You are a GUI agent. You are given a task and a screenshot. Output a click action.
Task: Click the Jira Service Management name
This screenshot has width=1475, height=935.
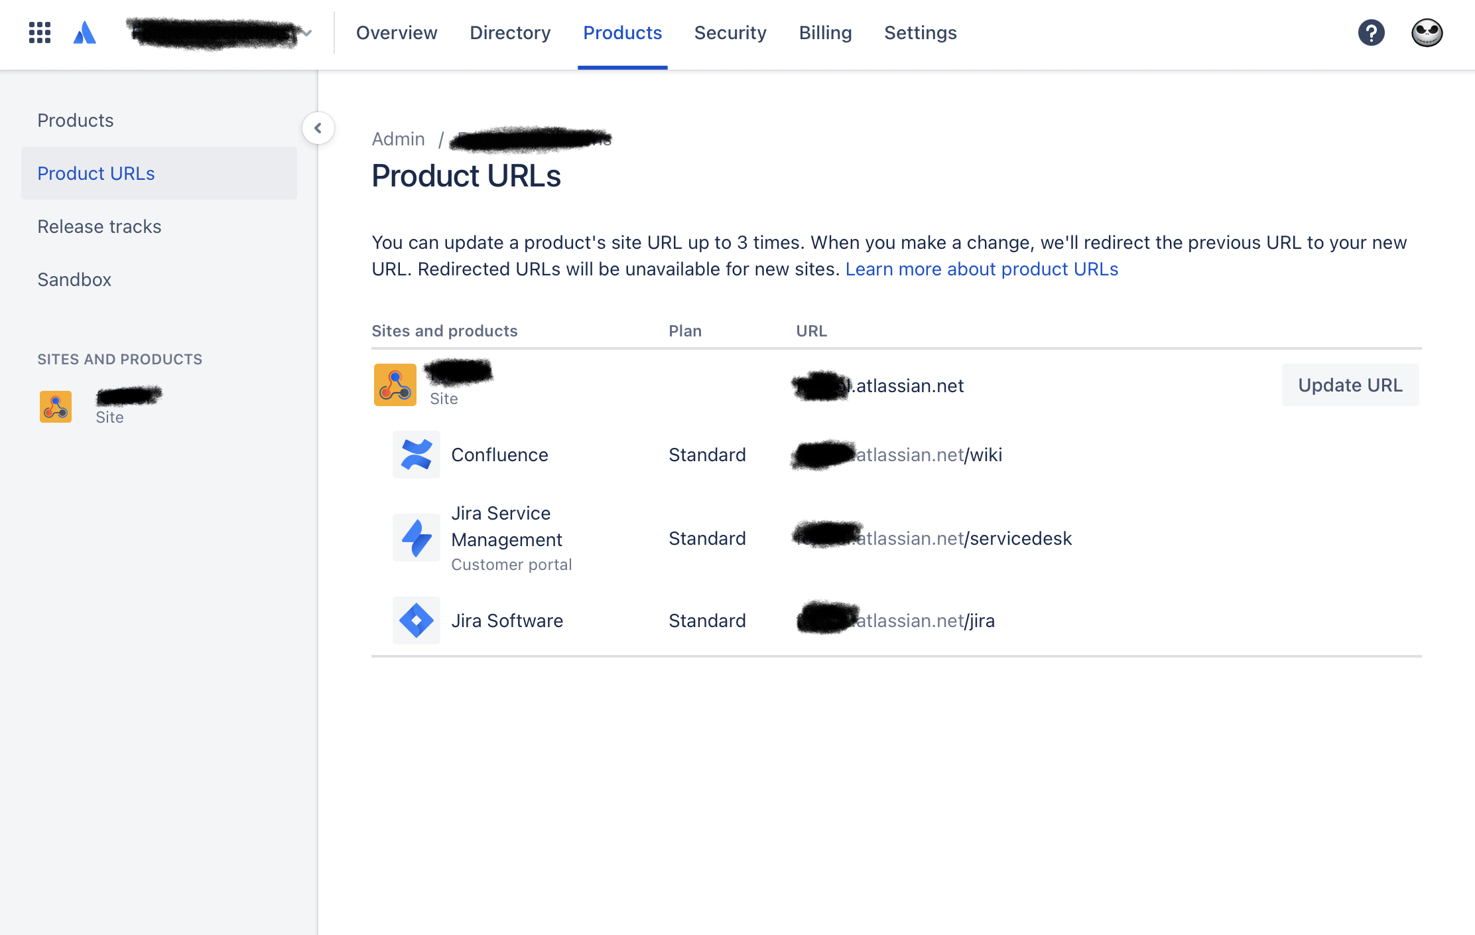click(x=507, y=526)
